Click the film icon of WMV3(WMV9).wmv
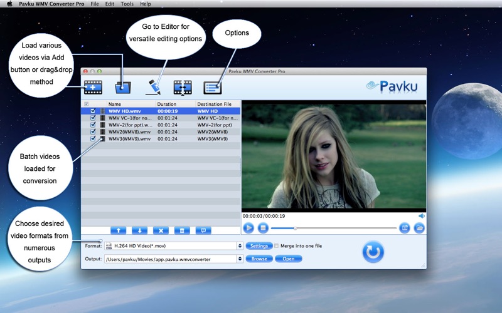The height and width of the screenshot is (313, 502). (x=102, y=138)
